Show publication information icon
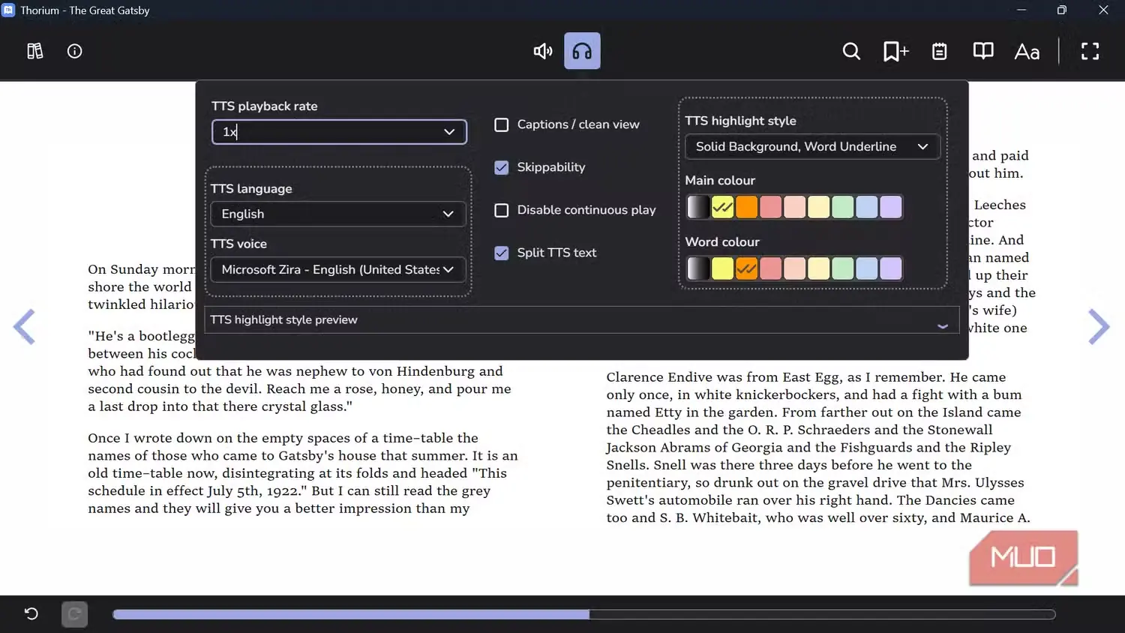1125x633 pixels. pyautogui.click(x=74, y=51)
